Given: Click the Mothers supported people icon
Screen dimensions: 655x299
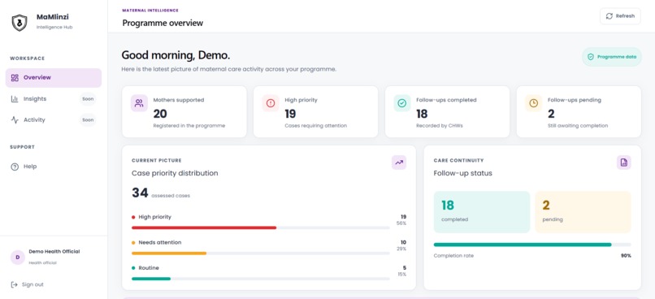Looking at the screenshot, I should 139,103.
